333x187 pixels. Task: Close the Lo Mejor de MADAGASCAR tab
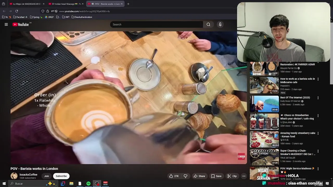pos(44,4)
